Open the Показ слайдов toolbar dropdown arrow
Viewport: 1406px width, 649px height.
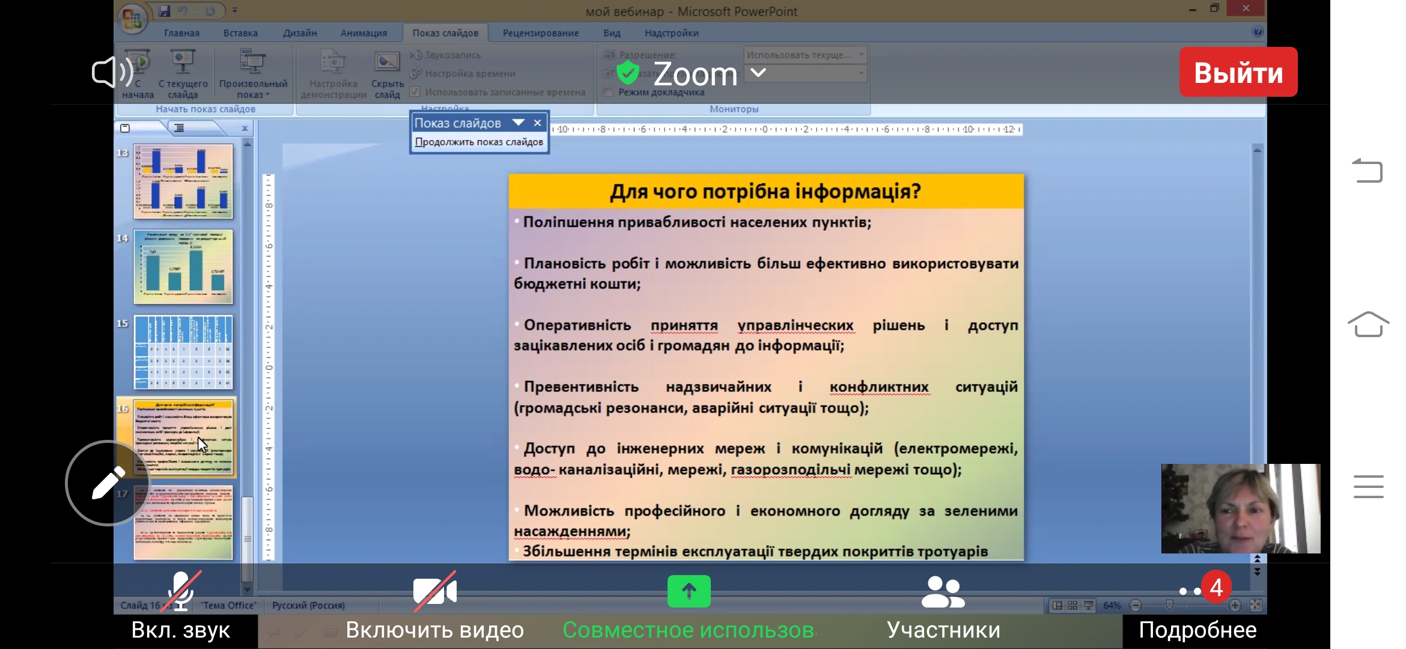tap(519, 123)
